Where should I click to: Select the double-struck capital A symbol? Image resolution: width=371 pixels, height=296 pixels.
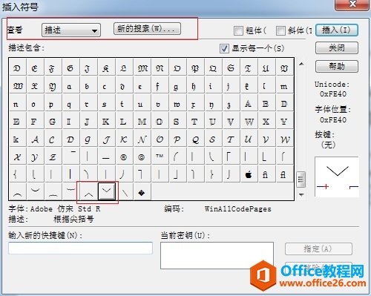(x=248, y=104)
